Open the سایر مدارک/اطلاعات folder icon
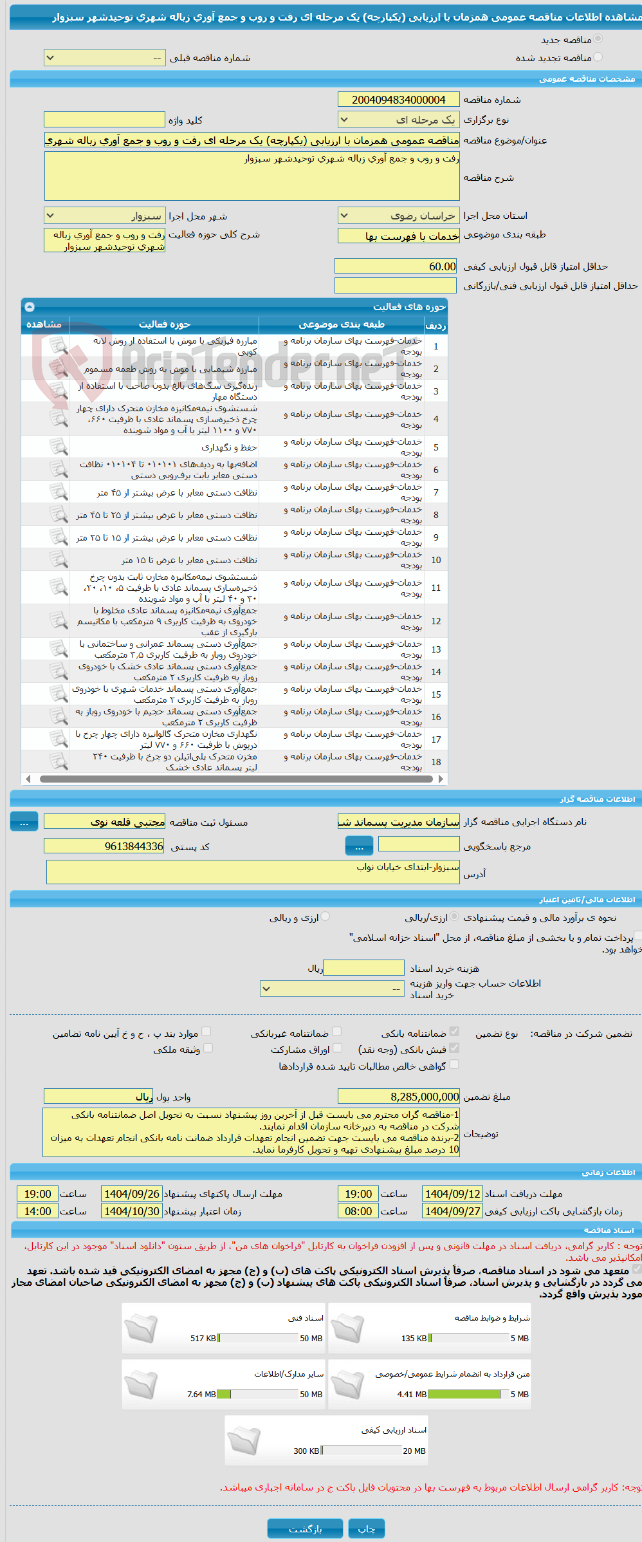 [x=141, y=1385]
